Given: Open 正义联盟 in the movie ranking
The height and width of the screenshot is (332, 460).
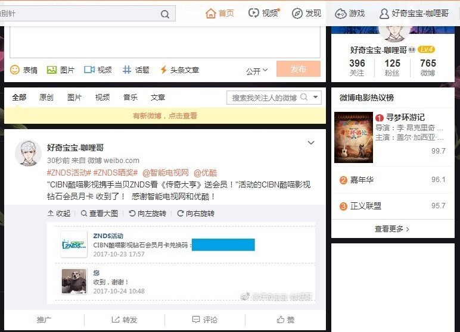Looking at the screenshot, I should (365, 206).
